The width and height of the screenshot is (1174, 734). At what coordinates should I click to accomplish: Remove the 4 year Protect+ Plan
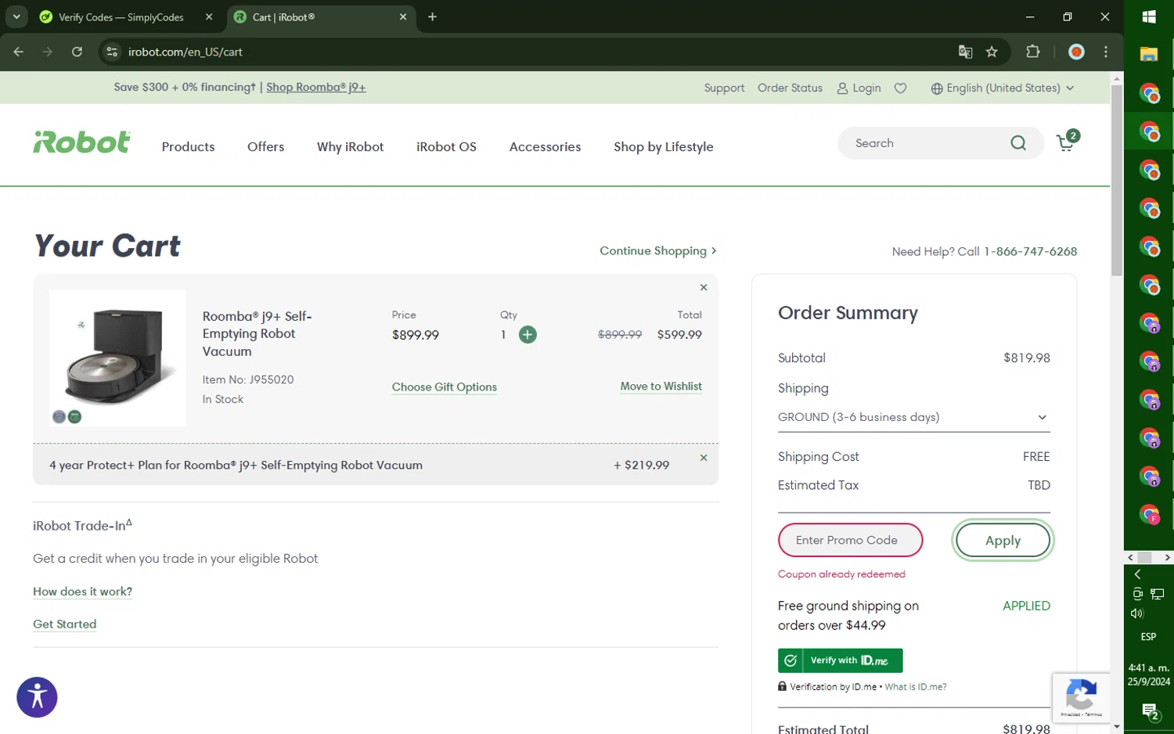(x=703, y=458)
